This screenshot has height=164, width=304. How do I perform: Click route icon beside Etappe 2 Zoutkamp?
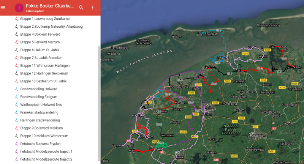tap(17, 27)
